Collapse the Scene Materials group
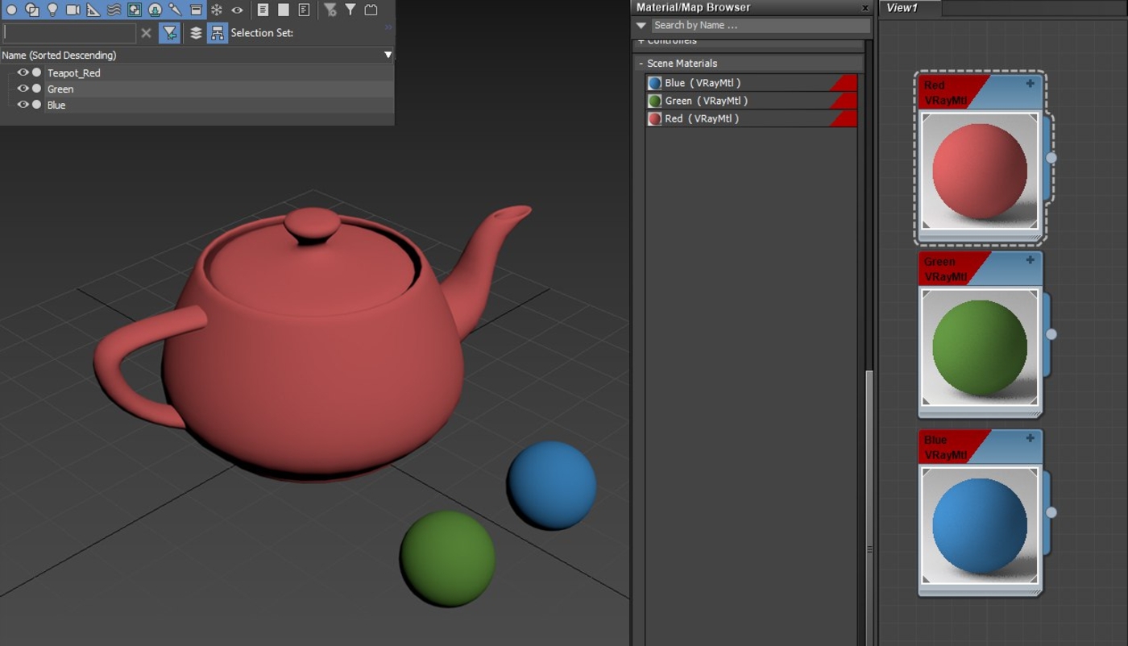Image resolution: width=1128 pixels, height=646 pixels. [641, 63]
